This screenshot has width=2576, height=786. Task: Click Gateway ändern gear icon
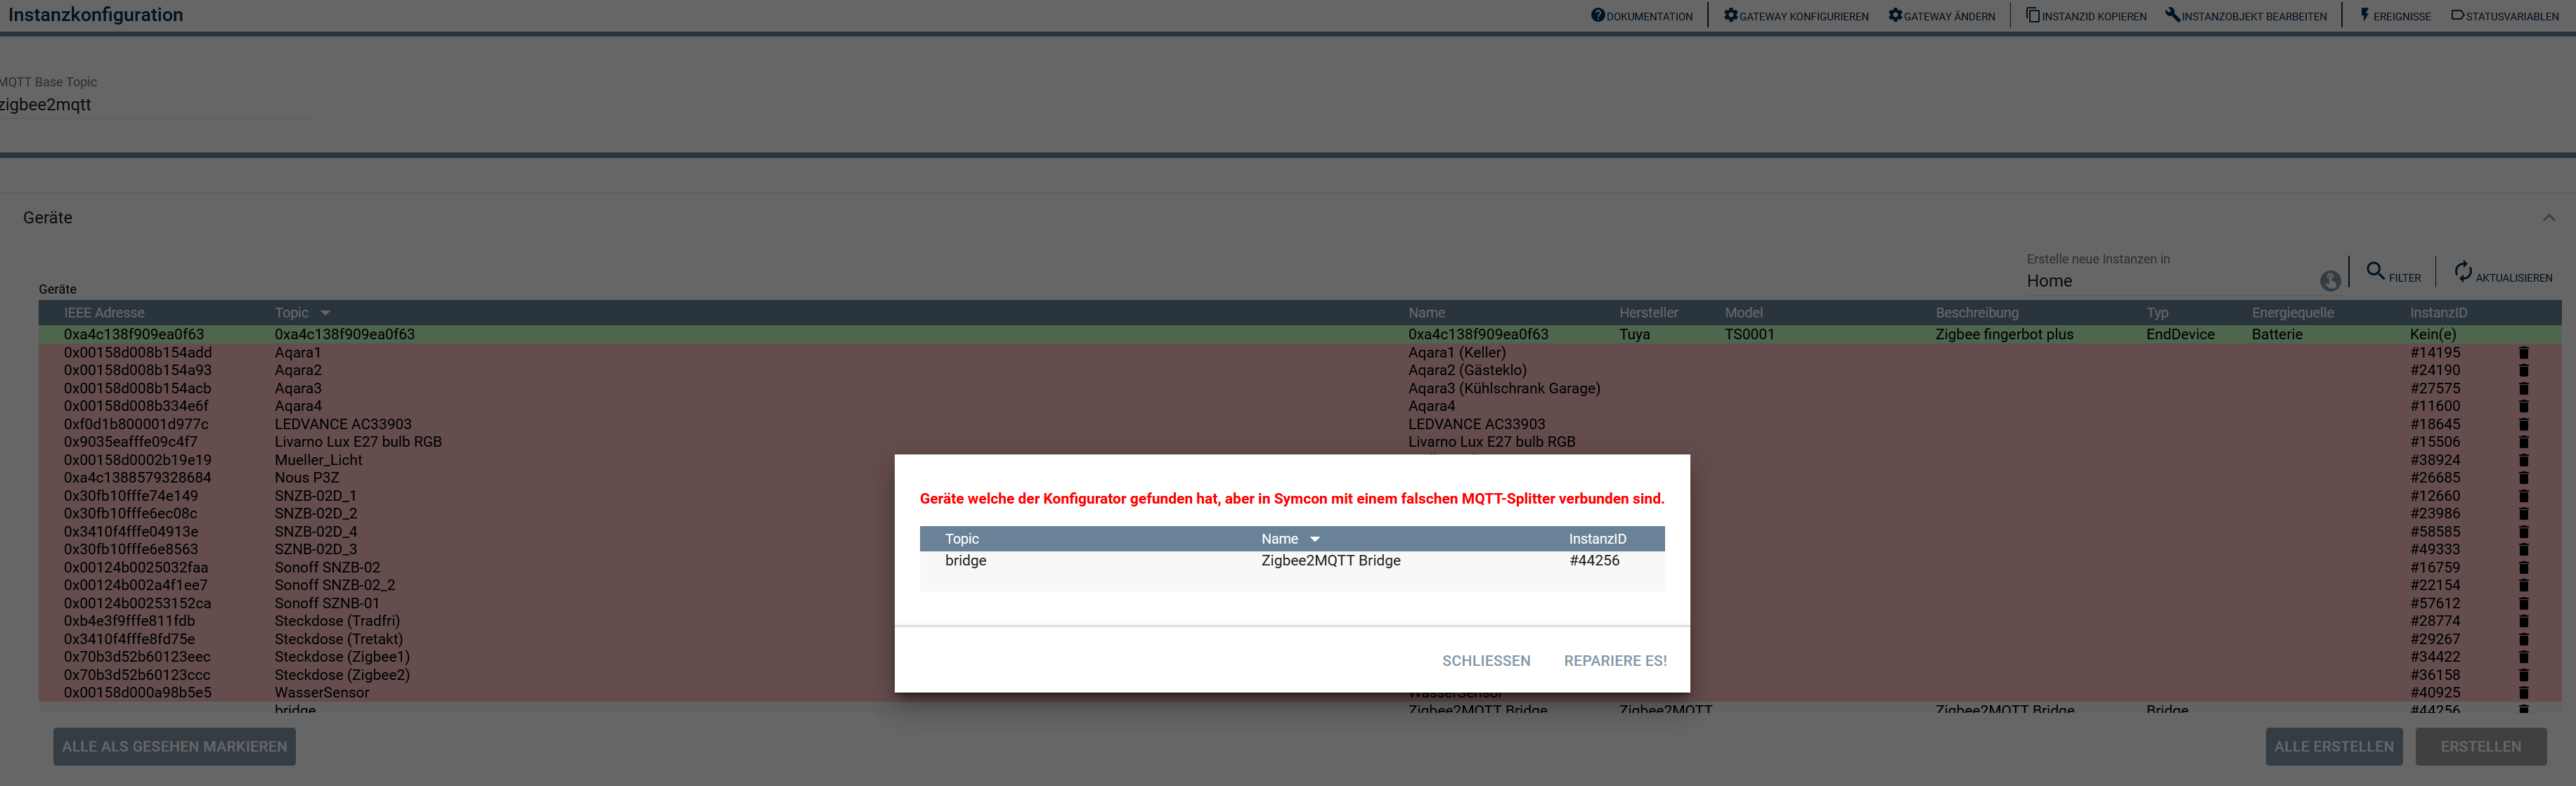[1895, 15]
